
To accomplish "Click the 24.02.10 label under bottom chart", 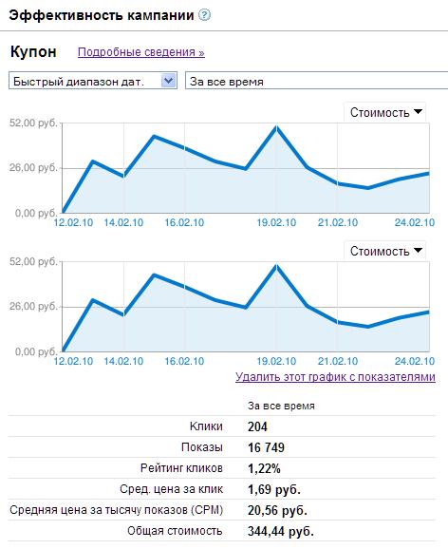I will point(415,361).
